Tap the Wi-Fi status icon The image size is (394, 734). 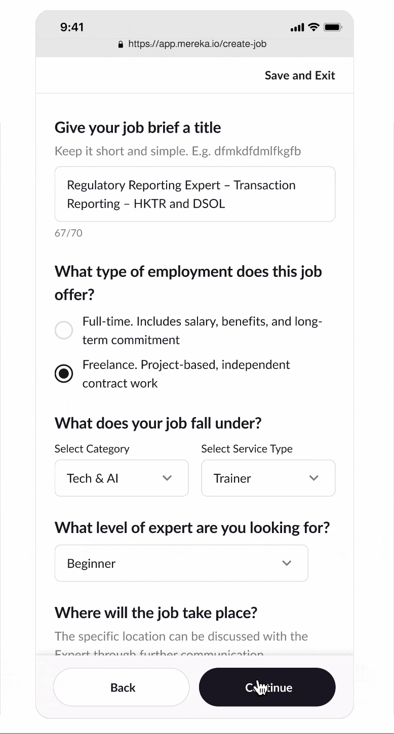coord(314,27)
